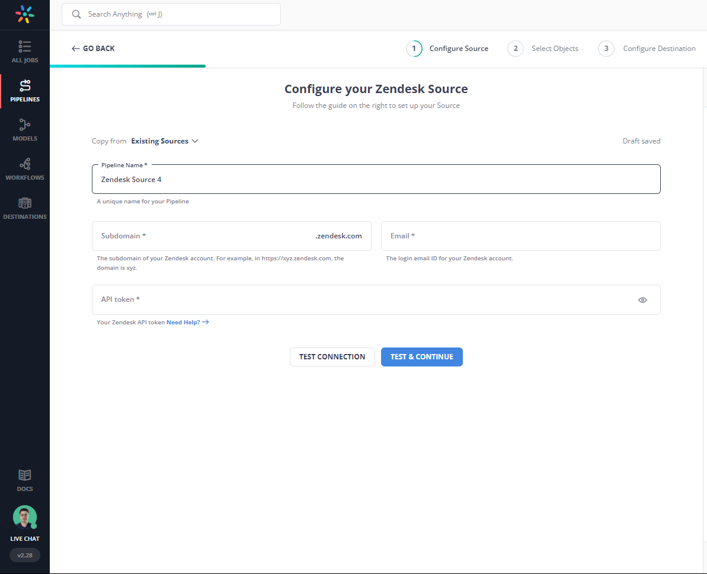Open the Docs page
Image resolution: width=707 pixels, height=574 pixels.
[x=25, y=480]
